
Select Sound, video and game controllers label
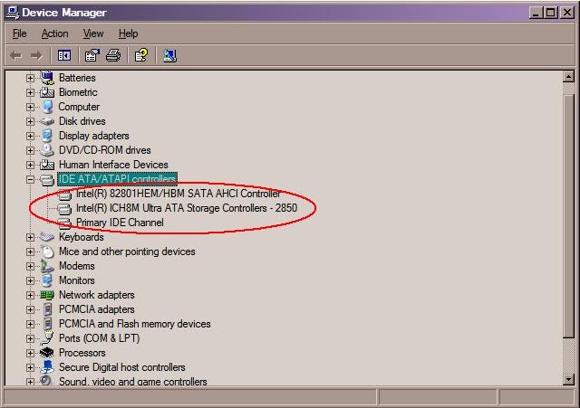point(133,382)
